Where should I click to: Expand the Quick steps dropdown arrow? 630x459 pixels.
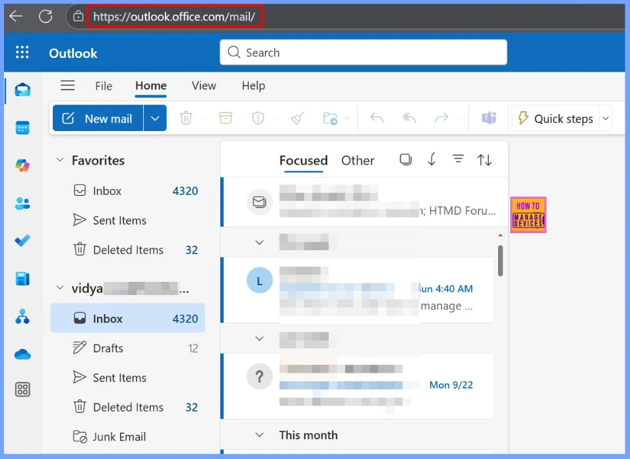coord(606,118)
